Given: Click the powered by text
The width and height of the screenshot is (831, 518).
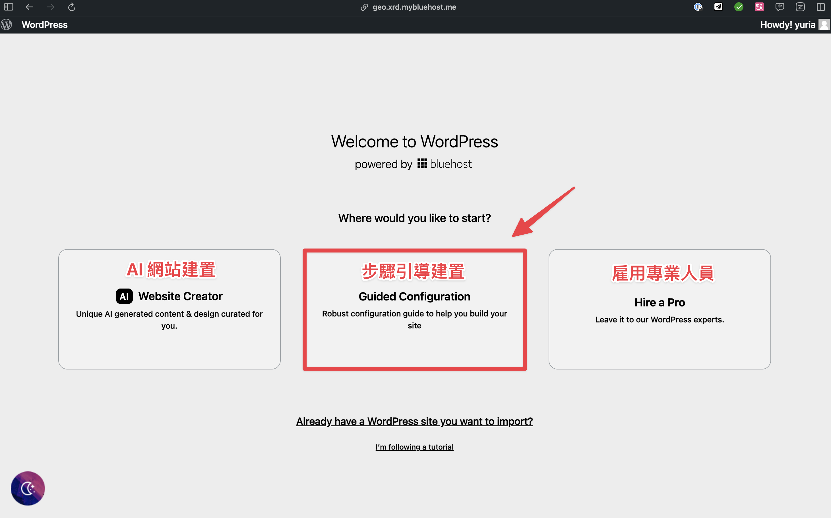Looking at the screenshot, I should [383, 164].
